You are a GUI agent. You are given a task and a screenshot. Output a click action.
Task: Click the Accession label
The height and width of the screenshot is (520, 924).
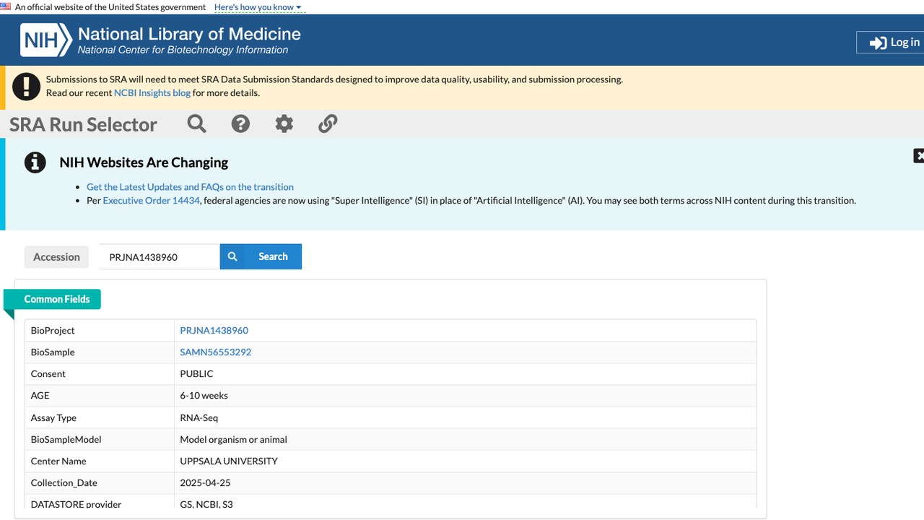pyautogui.click(x=56, y=257)
